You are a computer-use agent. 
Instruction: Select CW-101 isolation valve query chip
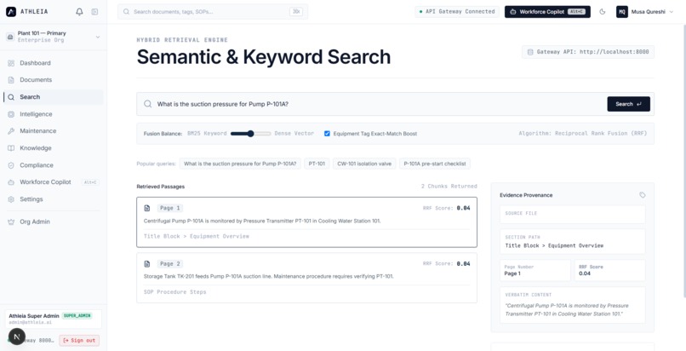point(364,164)
